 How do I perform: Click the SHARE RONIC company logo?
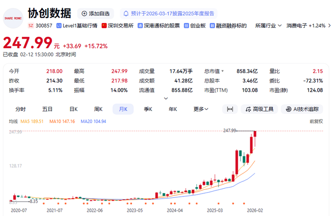(13, 18)
